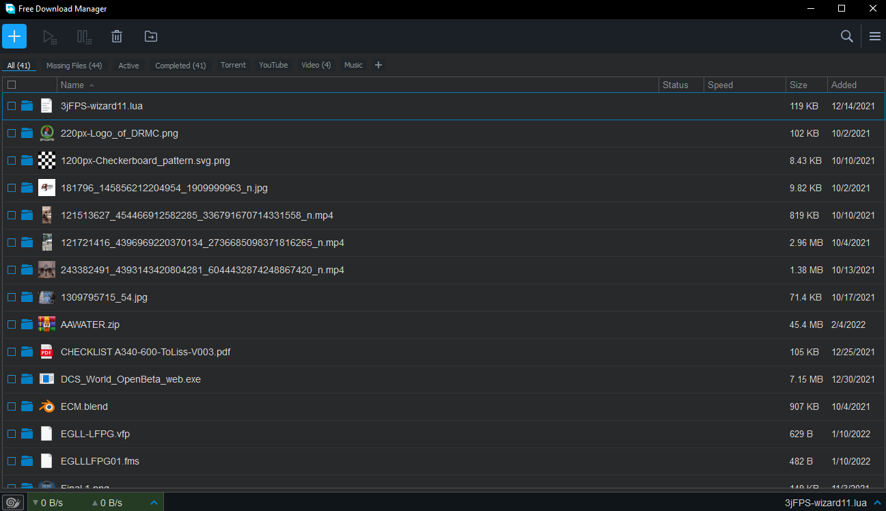Click the upload speed indicator in status bar
This screenshot has height=511, width=886.
click(x=107, y=503)
